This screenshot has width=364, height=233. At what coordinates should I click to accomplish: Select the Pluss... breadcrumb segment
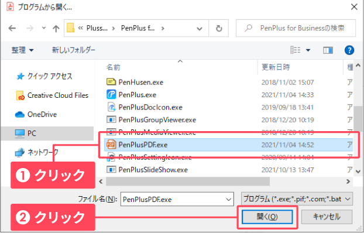click(97, 28)
